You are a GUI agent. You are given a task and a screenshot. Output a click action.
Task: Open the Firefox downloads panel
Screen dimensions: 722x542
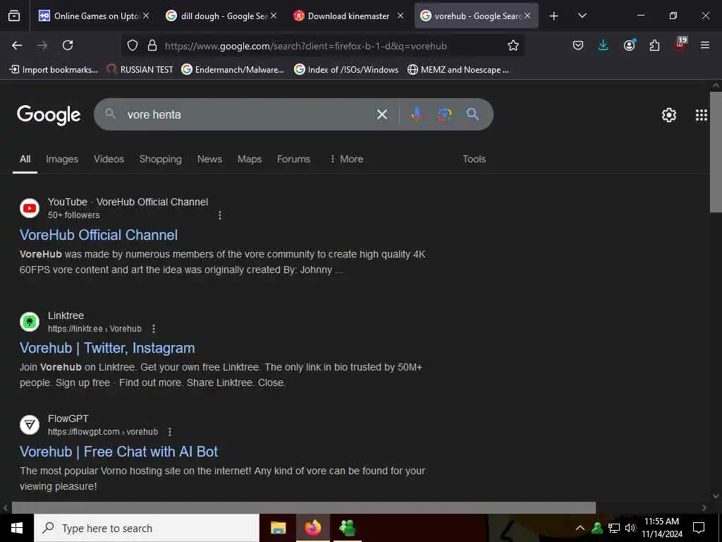[x=604, y=45]
